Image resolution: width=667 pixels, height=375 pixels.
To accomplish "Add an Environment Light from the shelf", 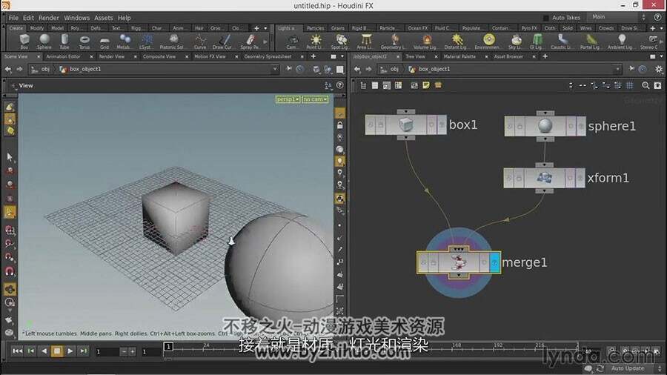I will pos(488,42).
